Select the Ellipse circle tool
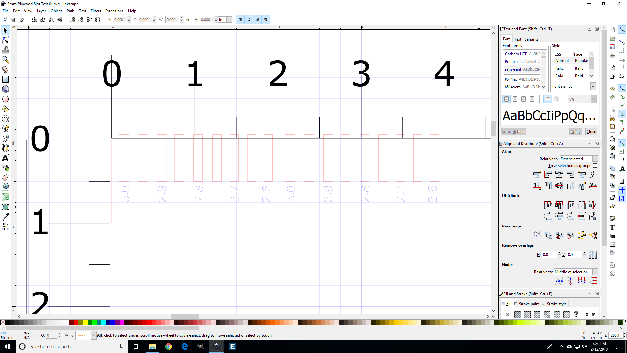The height and width of the screenshot is (353, 627). [x=5, y=99]
